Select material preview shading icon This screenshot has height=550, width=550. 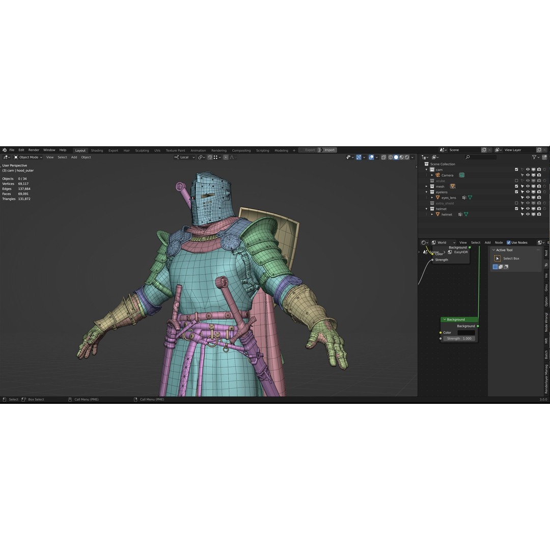402,157
